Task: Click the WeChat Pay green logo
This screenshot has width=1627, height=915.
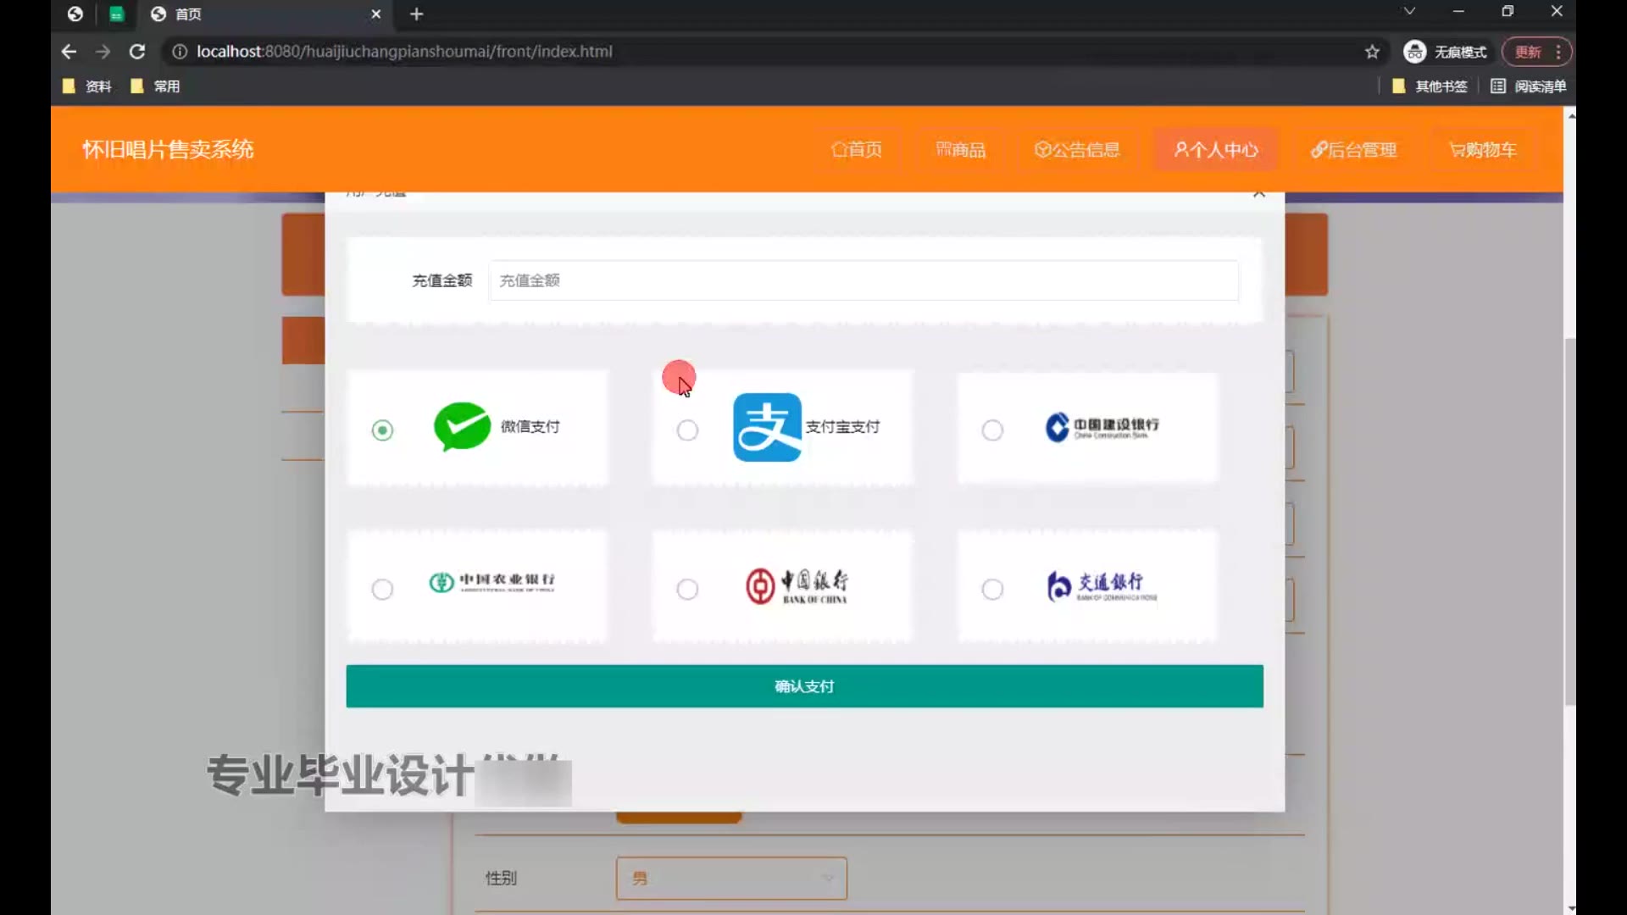Action: point(462,426)
